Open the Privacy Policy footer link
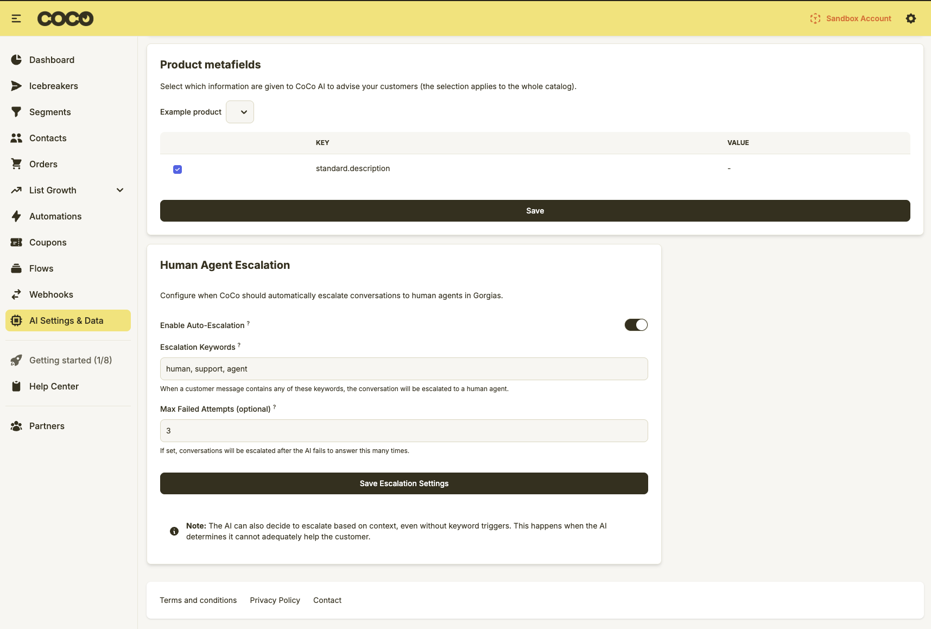931x629 pixels. (x=275, y=600)
